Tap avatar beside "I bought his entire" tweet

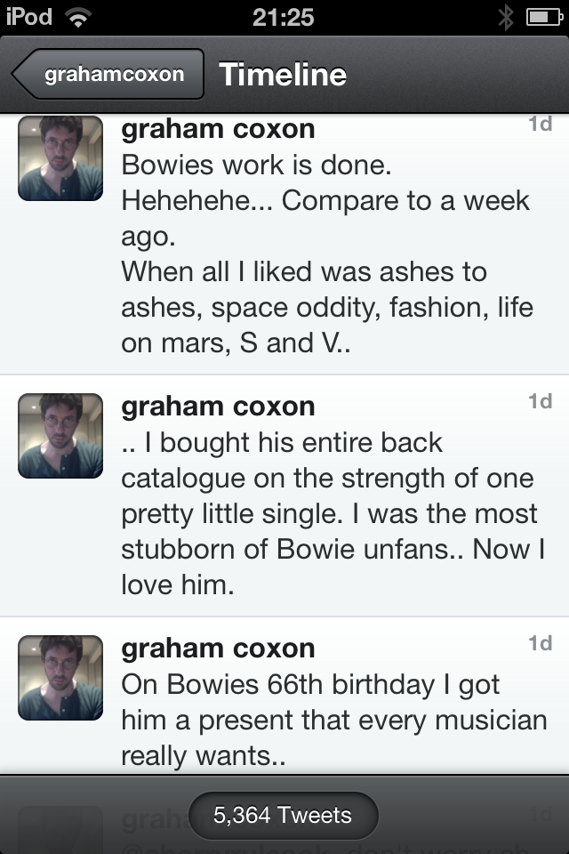tap(60, 436)
